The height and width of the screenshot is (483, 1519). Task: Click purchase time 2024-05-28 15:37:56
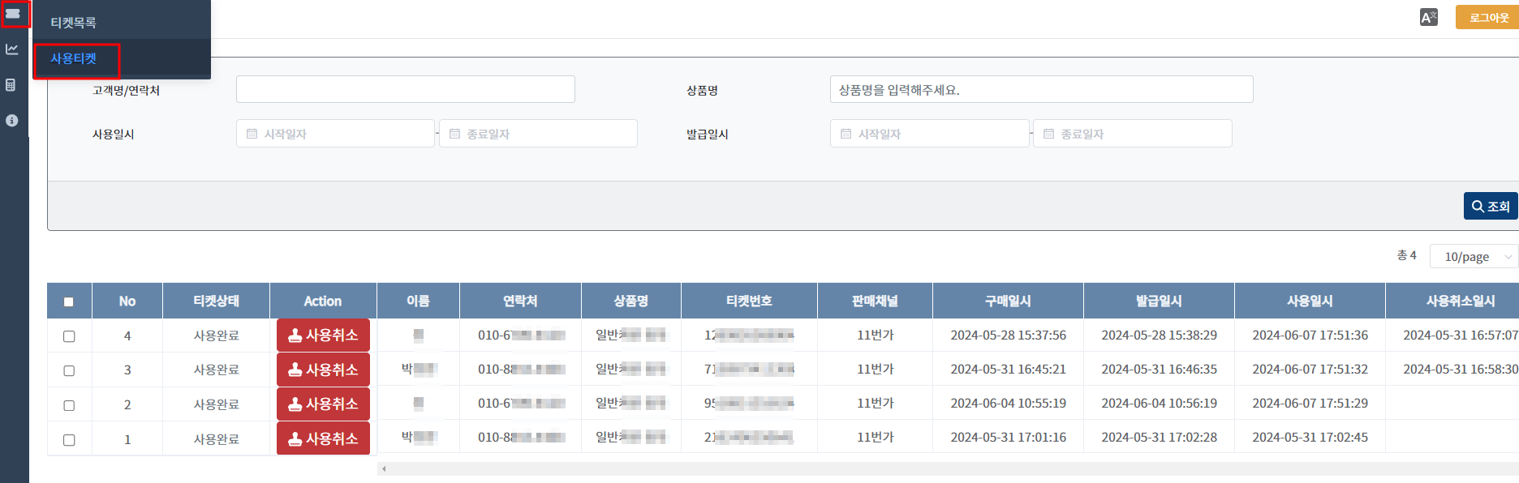click(1008, 335)
